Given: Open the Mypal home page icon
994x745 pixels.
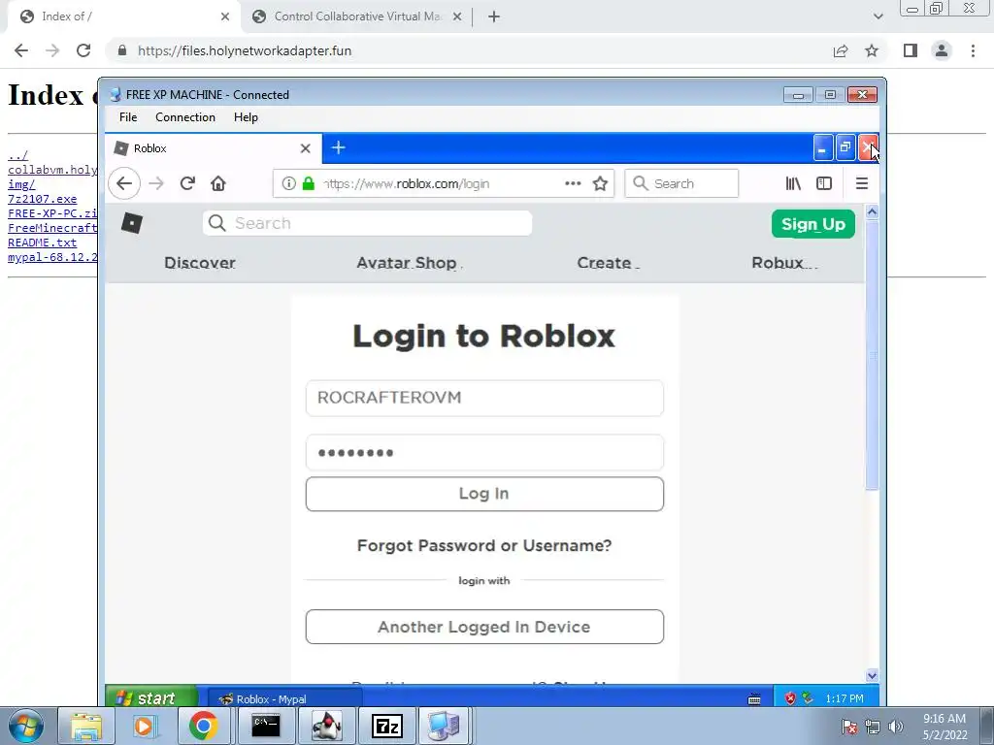Looking at the screenshot, I should (x=218, y=183).
